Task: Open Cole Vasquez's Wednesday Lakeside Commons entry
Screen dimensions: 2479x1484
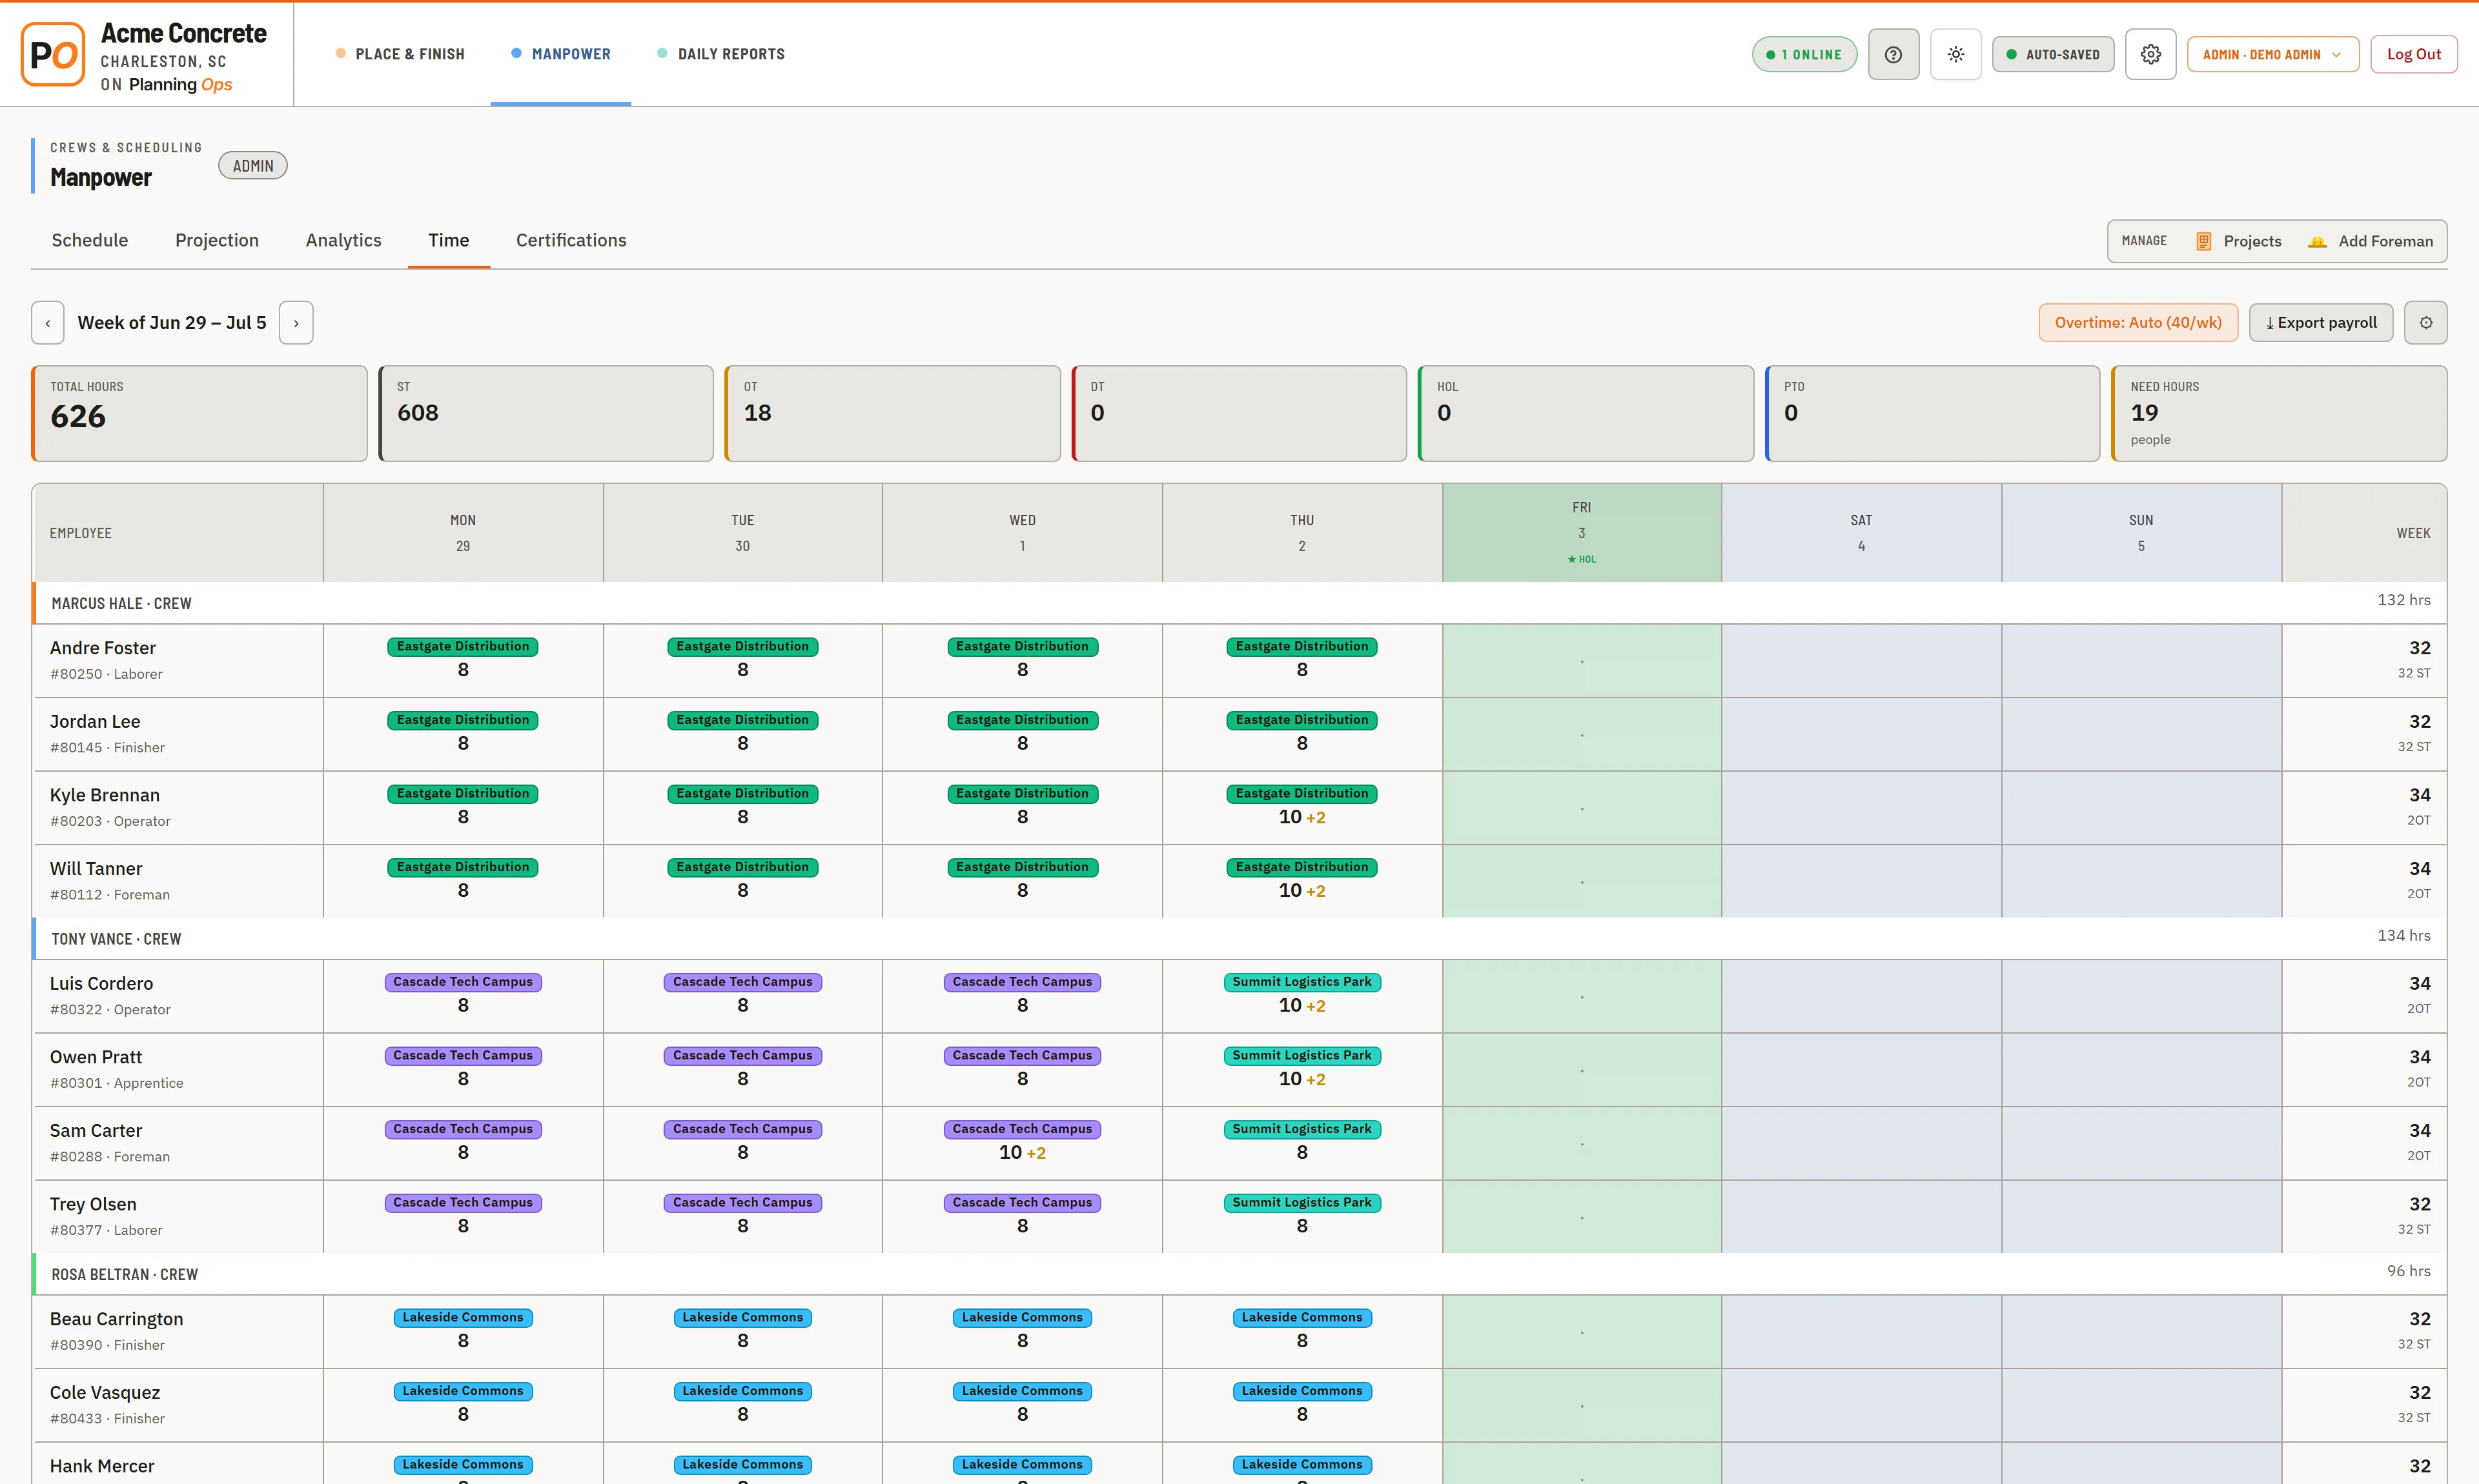Action: pos(1023,1405)
